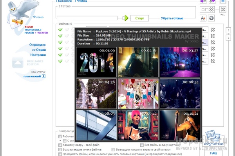Viewport: 235px width, 156px height.
Task: Open the Настройки section
Action: (x=38, y=55)
